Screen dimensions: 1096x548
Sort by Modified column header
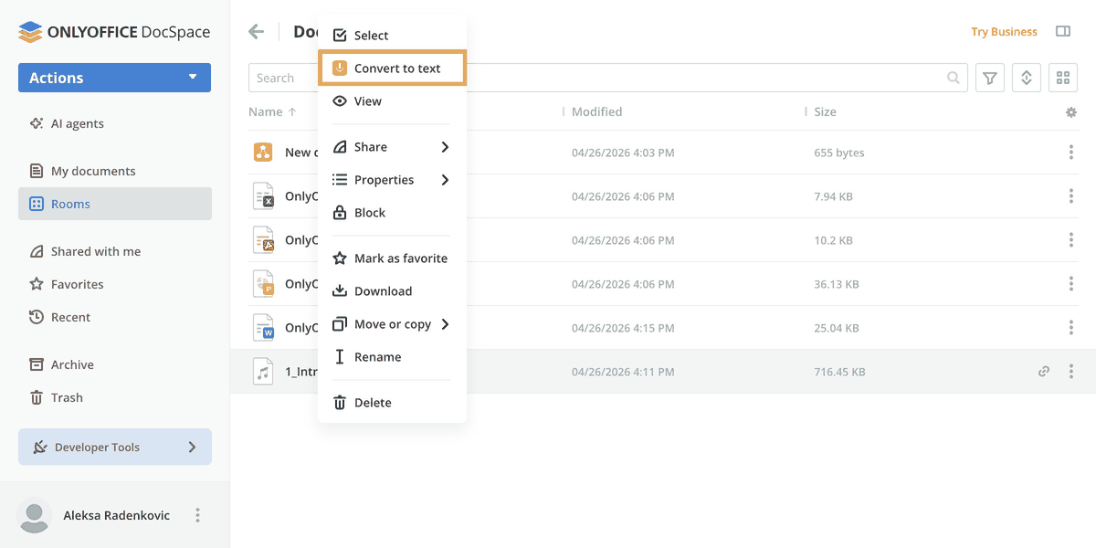596,111
